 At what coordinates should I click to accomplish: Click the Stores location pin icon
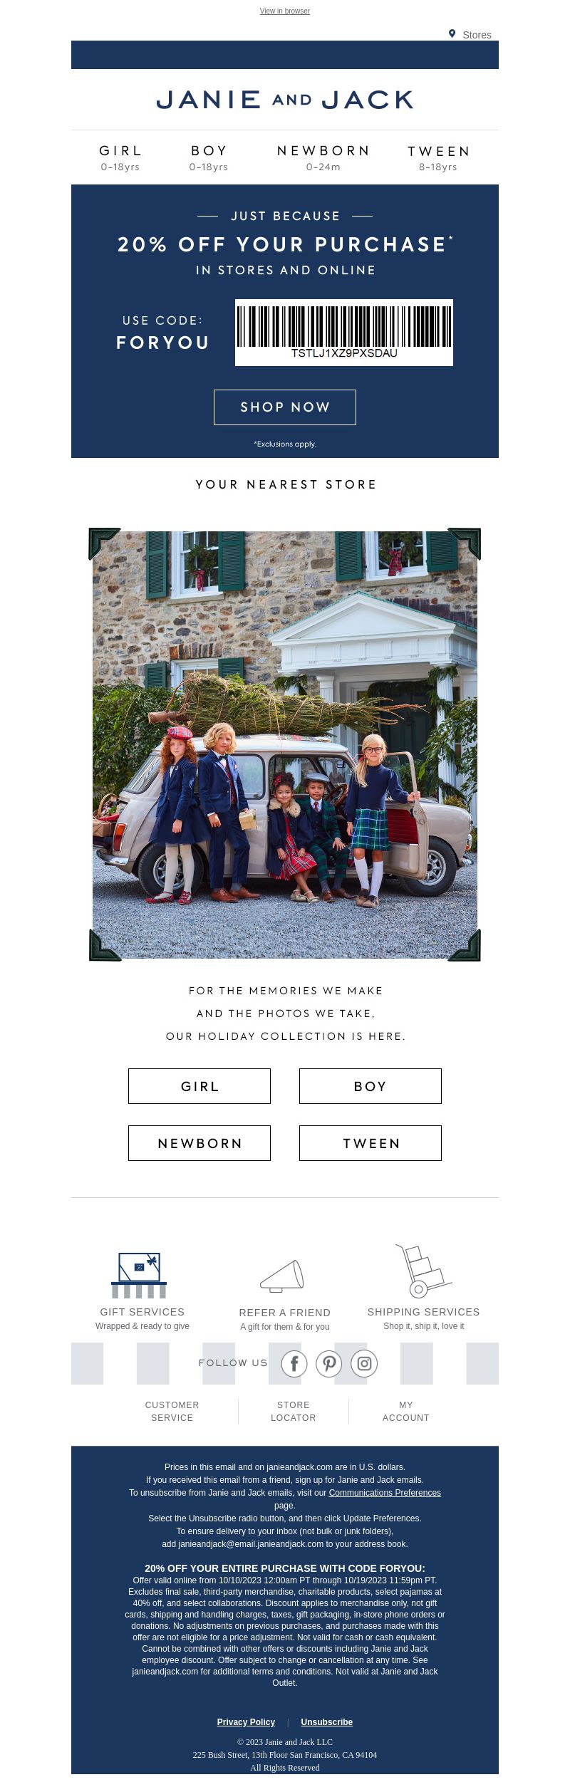point(452,33)
